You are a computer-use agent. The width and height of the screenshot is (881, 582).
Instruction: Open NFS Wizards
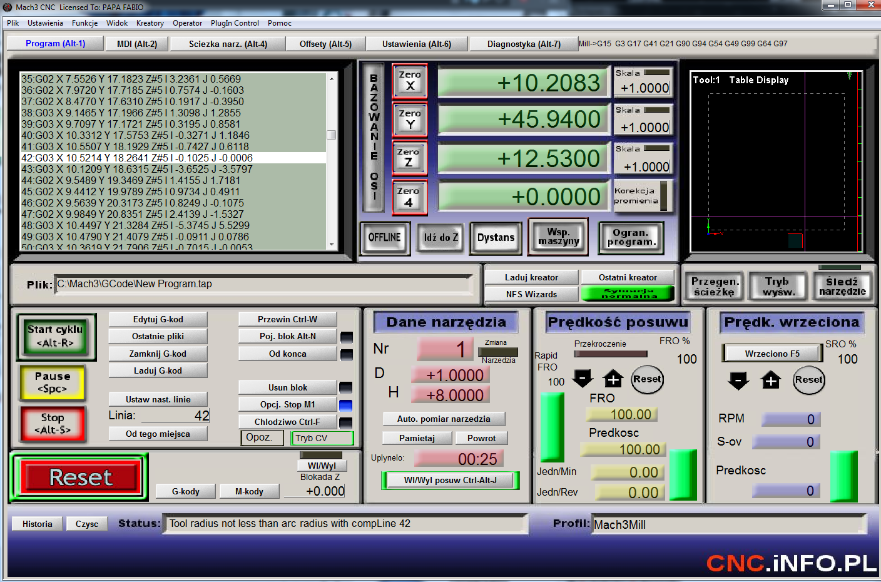pyautogui.click(x=531, y=294)
